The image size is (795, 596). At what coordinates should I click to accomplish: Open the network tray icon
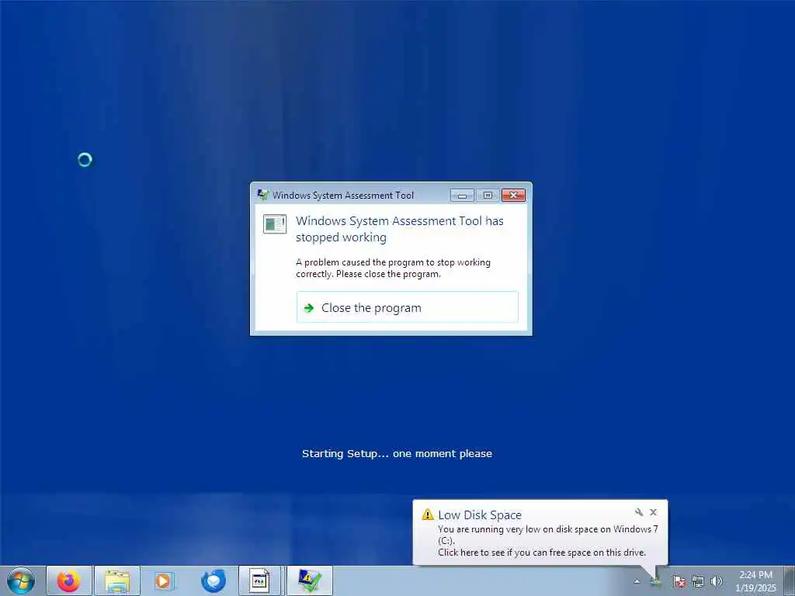click(x=698, y=581)
